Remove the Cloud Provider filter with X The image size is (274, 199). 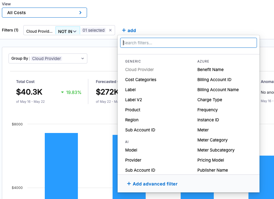110,30
